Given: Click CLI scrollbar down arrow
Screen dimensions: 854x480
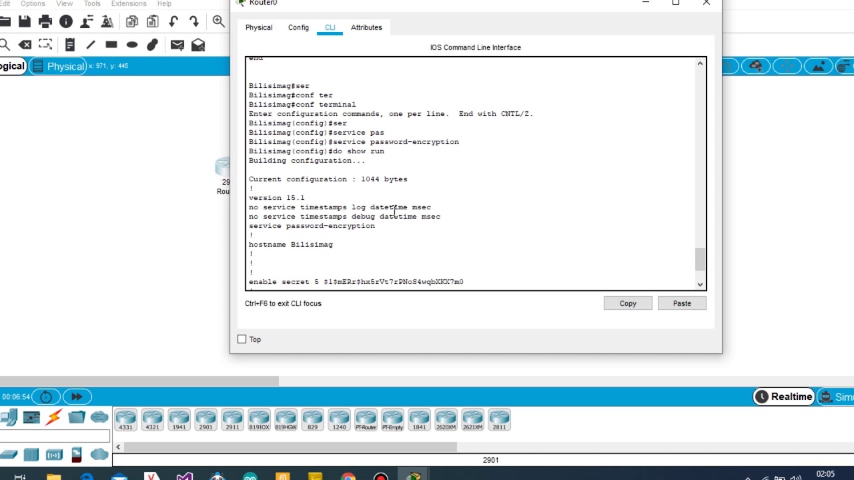Looking at the screenshot, I should pos(700,285).
